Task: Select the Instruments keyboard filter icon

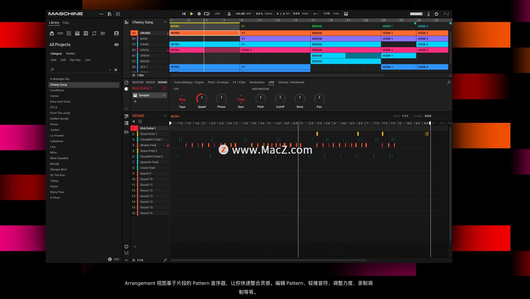Action: click(77, 33)
